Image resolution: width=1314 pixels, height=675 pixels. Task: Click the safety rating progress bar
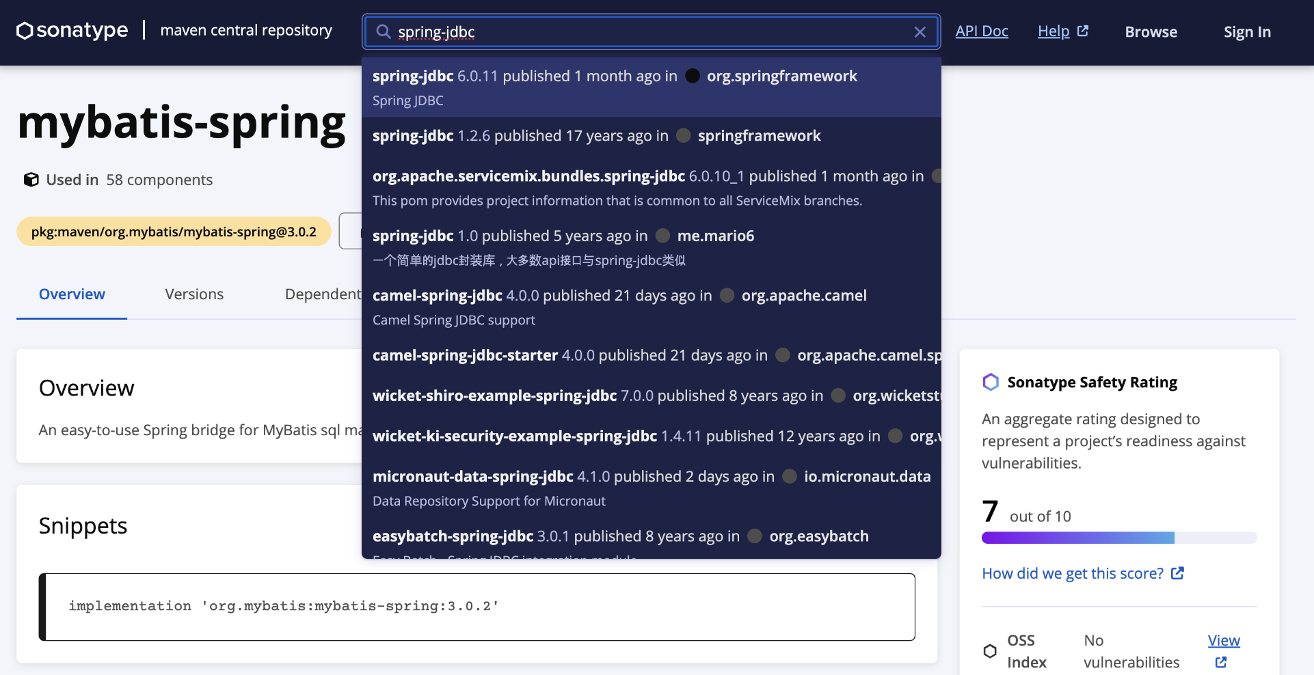click(1119, 538)
